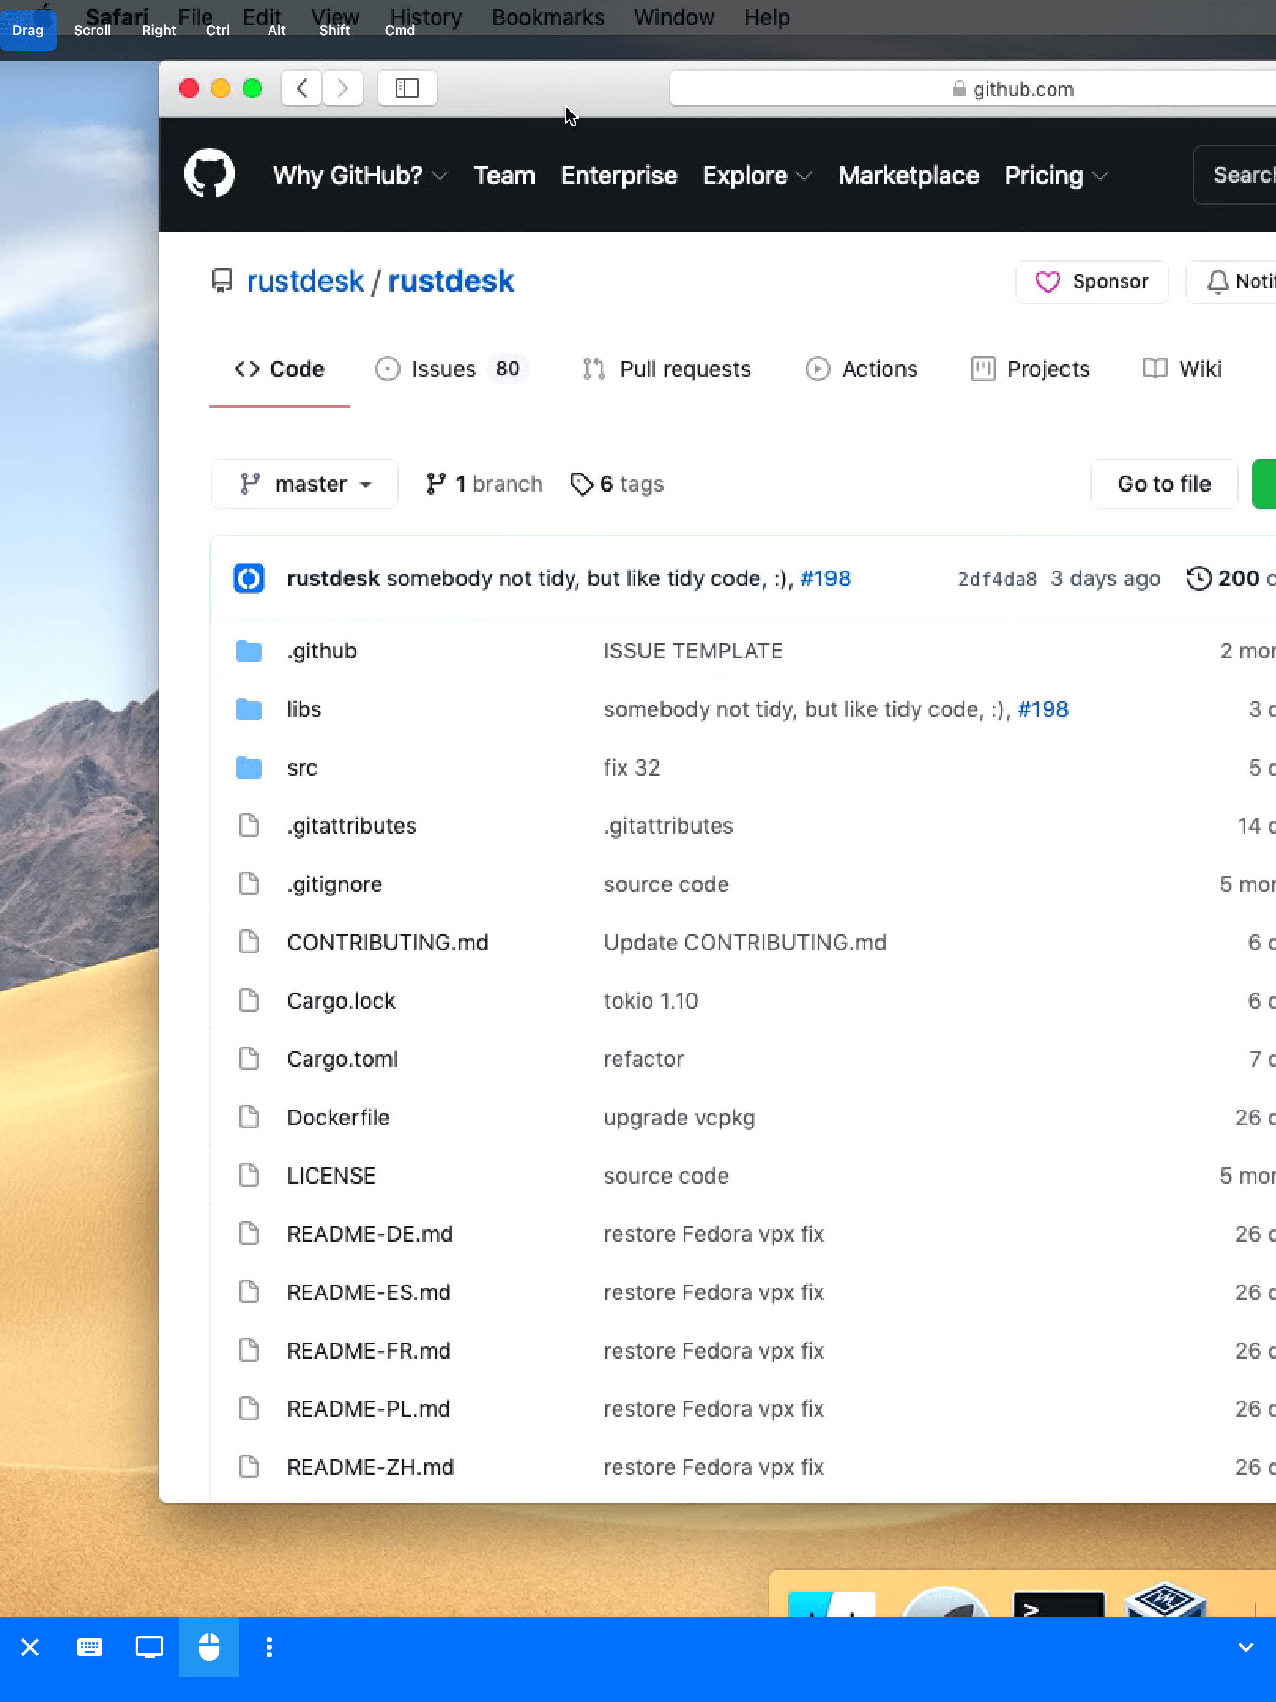Click the rustdesk avatar icon in commit row
Viewport: 1276px width, 1702px height.
point(249,579)
